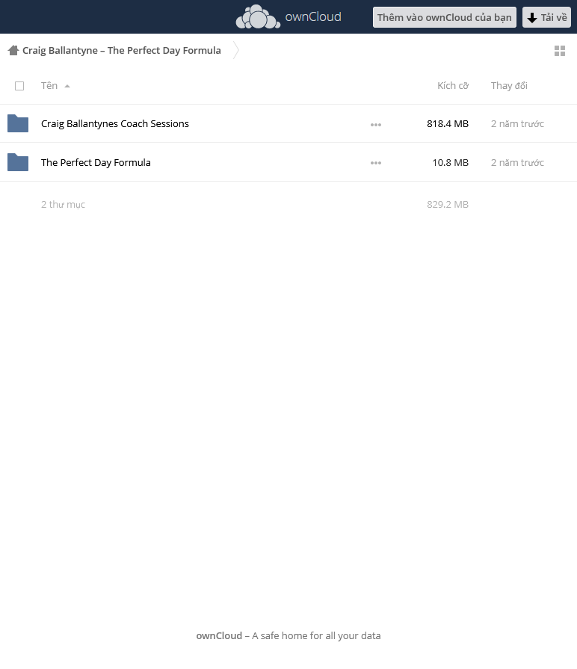Image resolution: width=577 pixels, height=669 pixels.
Task: Open breadcrumb Craig Ballantyne – The Perfect Day Formula
Action: pos(122,50)
